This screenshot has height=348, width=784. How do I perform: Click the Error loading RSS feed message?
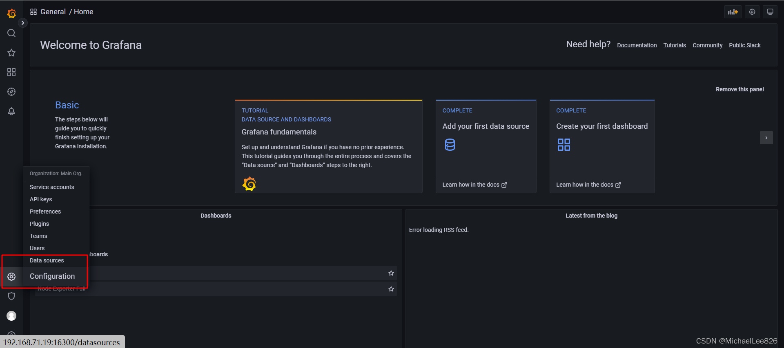[x=439, y=230]
